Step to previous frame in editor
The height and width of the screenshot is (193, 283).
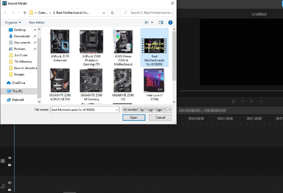[x=243, y=101]
